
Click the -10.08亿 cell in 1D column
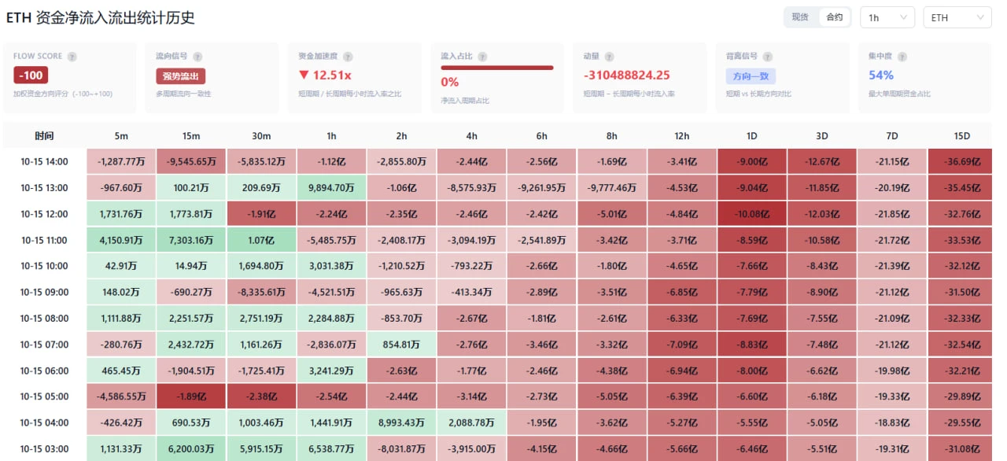(752, 214)
